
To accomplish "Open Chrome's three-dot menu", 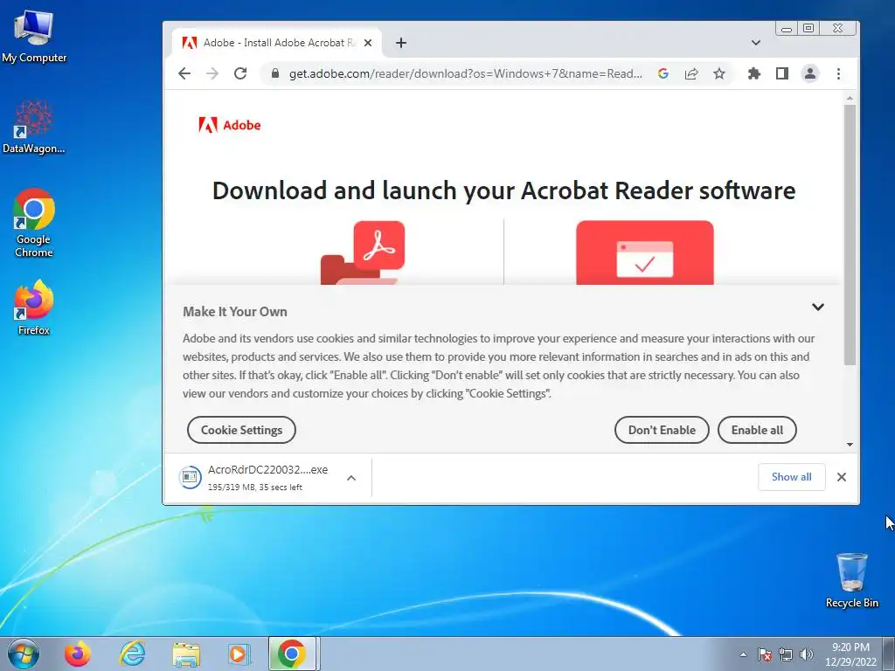I will pos(838,73).
